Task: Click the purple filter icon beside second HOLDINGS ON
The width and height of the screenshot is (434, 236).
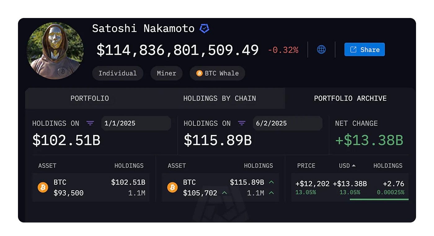Action: click(241, 123)
